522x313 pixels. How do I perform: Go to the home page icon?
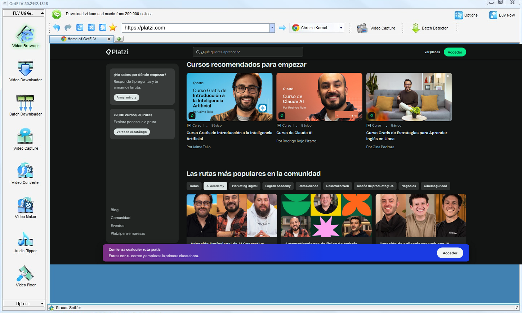pos(103,28)
